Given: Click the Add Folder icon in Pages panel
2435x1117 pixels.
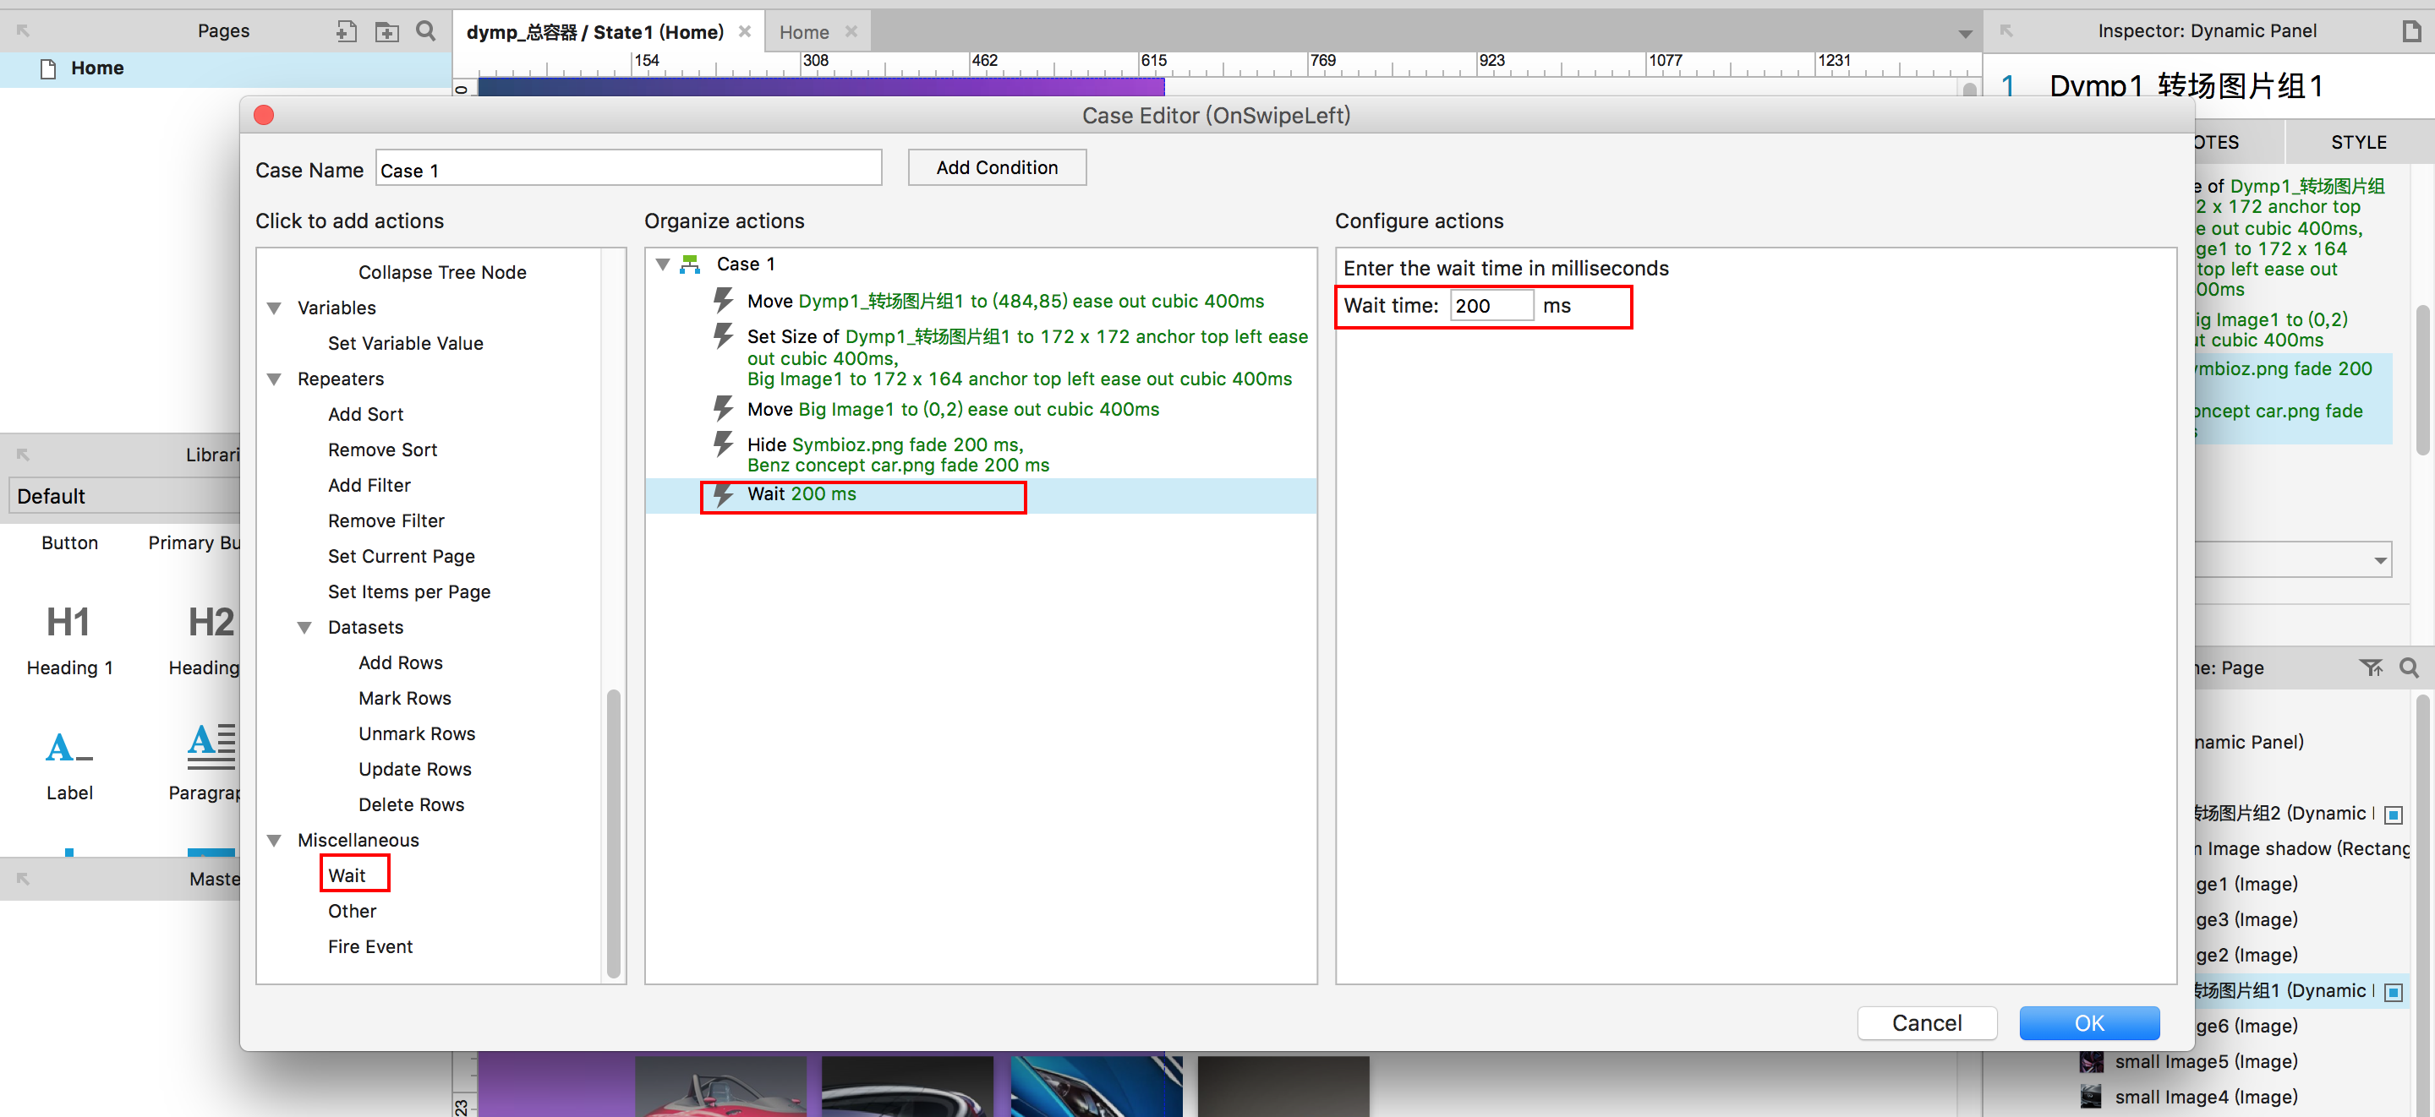Looking at the screenshot, I should click(x=386, y=31).
